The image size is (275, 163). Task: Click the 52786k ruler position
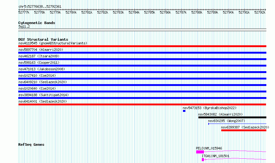coord(165,12)
